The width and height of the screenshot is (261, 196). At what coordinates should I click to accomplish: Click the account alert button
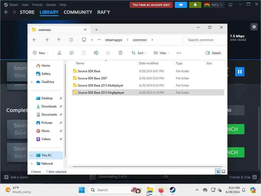(x=151, y=5)
